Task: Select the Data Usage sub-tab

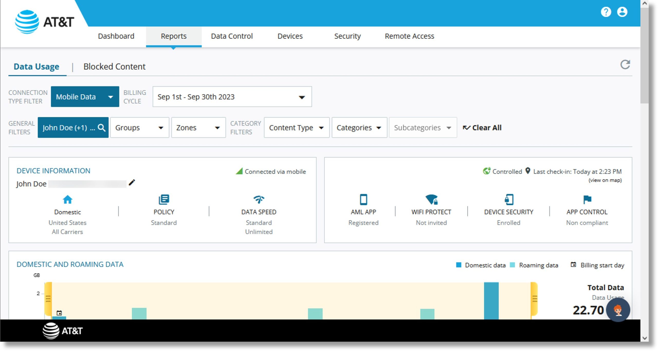Action: [36, 67]
